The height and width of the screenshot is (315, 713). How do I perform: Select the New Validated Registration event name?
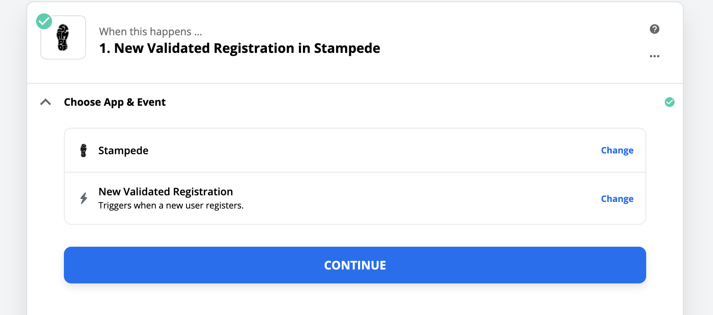pyautogui.click(x=166, y=192)
